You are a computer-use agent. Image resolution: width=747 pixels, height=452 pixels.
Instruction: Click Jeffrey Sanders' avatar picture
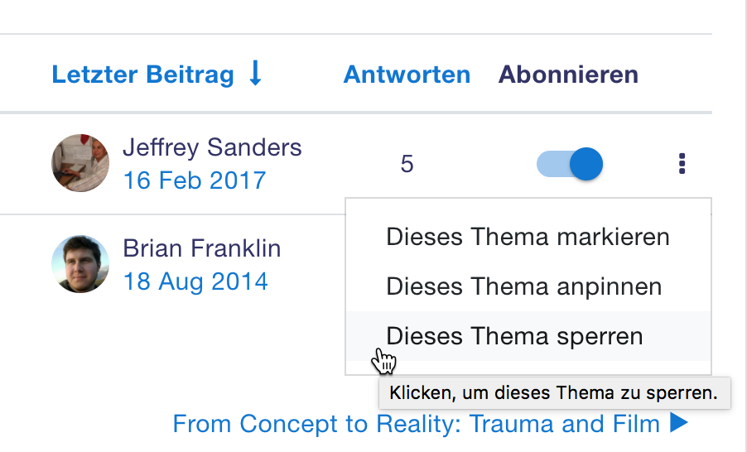tap(80, 163)
